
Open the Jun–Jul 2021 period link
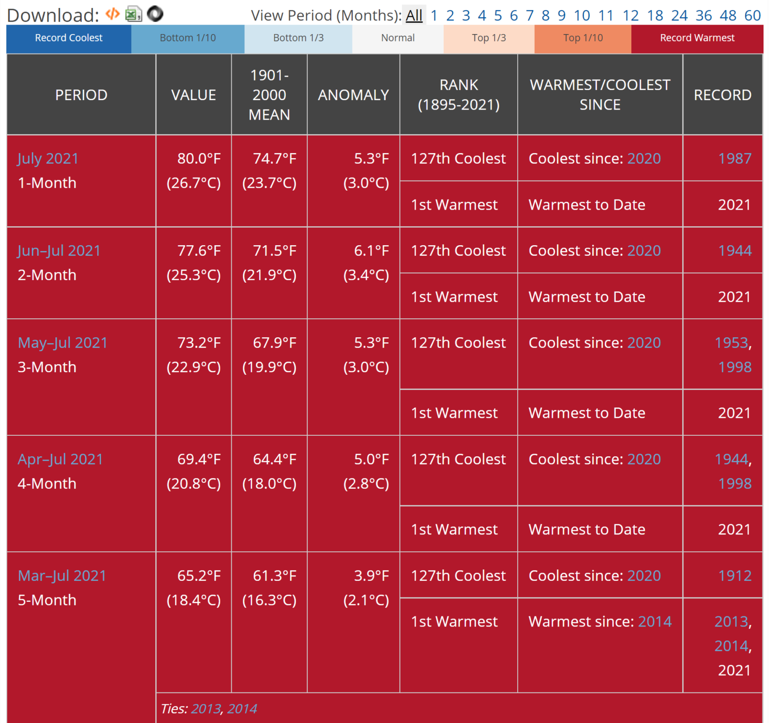click(59, 250)
